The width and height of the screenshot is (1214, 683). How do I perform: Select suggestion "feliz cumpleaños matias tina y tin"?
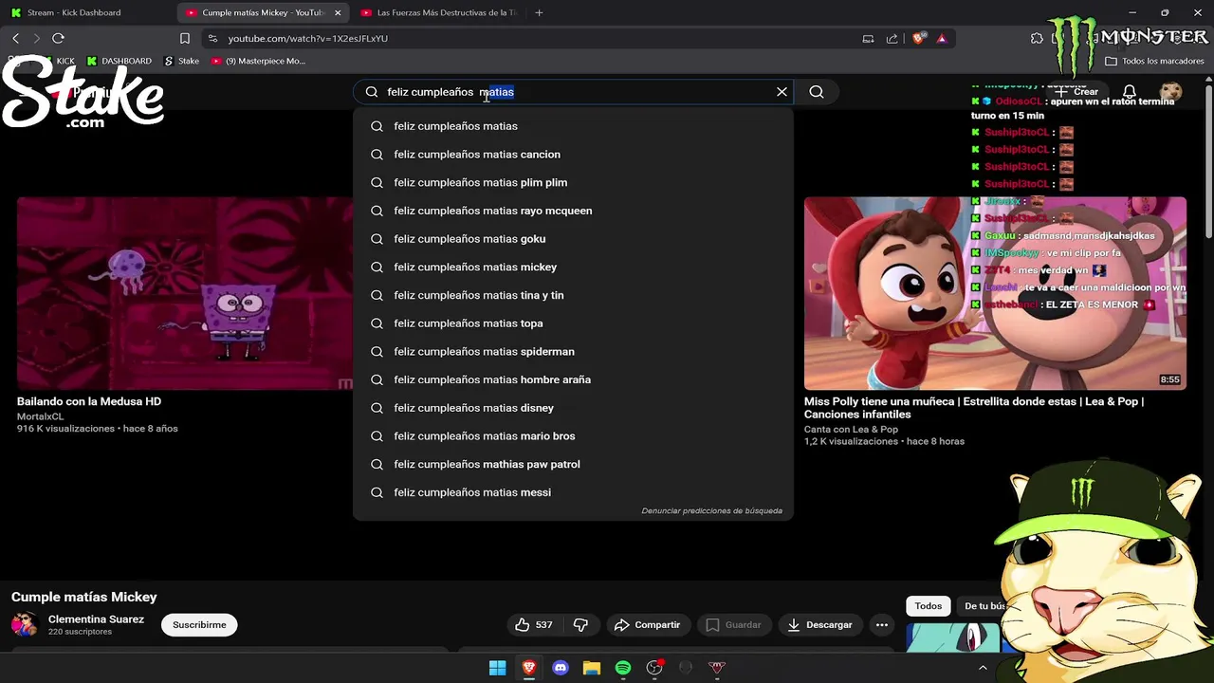click(x=573, y=295)
